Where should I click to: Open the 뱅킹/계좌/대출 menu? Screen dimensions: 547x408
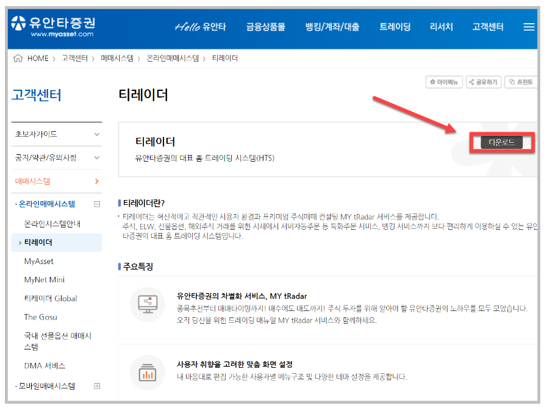coord(332,27)
